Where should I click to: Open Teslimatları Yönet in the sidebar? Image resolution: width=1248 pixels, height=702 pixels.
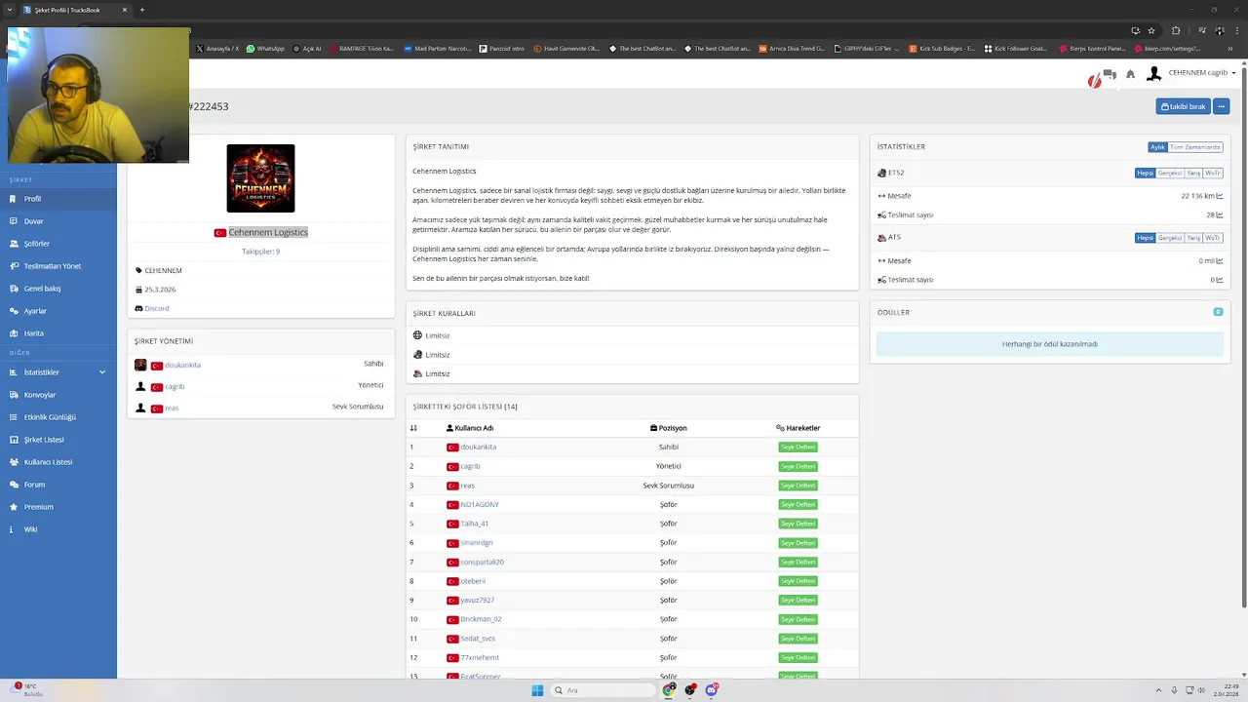[x=58, y=266]
